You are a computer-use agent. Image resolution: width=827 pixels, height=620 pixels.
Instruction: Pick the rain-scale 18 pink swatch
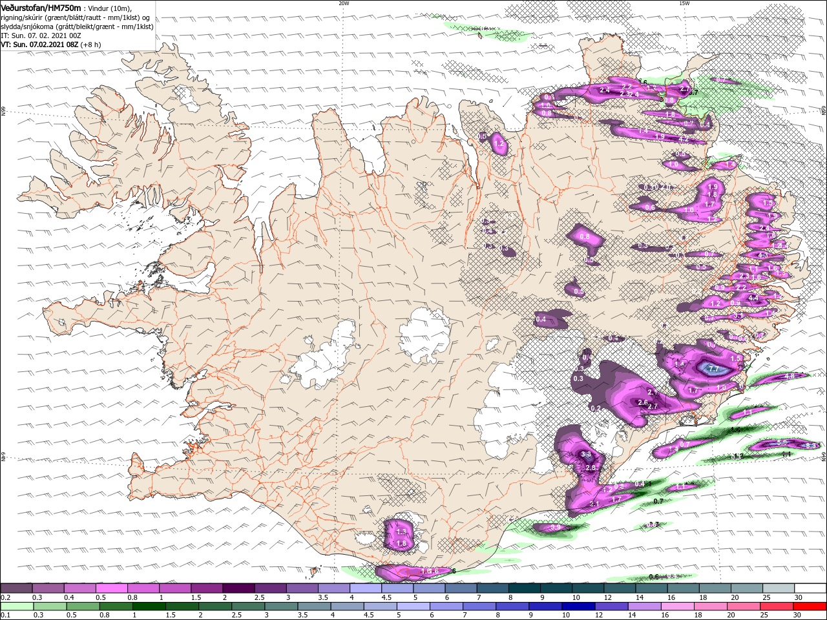tap(711, 606)
